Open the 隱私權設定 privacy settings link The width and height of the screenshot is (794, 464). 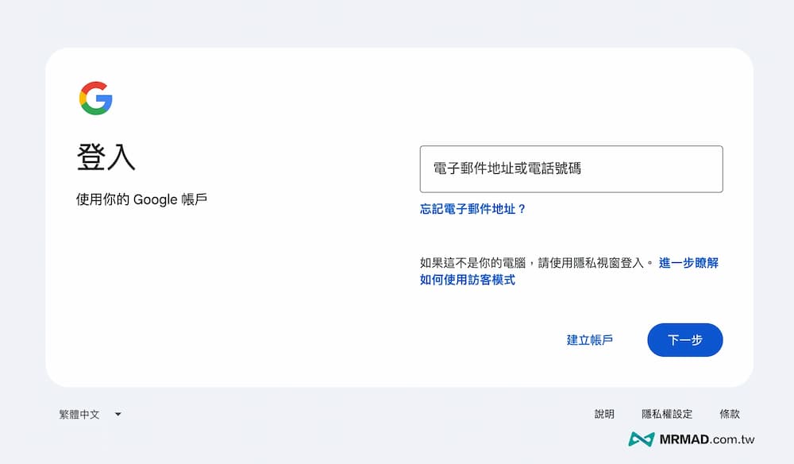[x=667, y=414]
